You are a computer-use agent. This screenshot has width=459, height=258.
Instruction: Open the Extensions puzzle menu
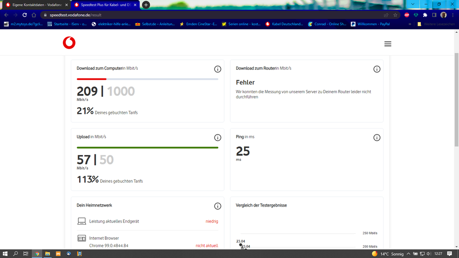click(x=425, y=15)
